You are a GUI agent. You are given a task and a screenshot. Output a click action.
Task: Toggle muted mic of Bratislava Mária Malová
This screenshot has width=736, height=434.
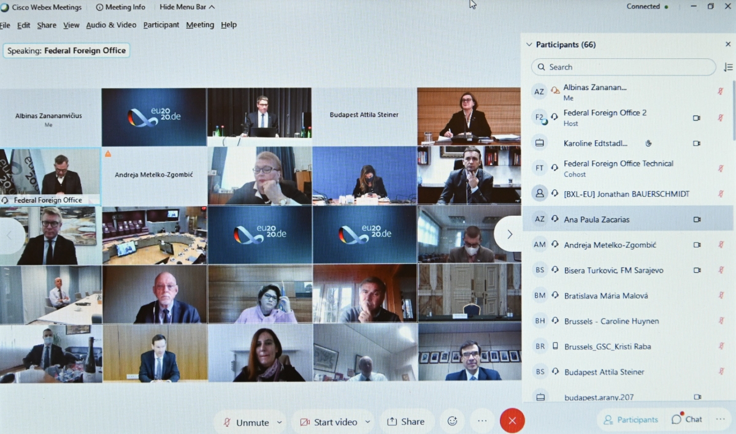click(x=721, y=295)
